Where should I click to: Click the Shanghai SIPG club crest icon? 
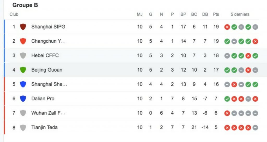(x=23, y=27)
